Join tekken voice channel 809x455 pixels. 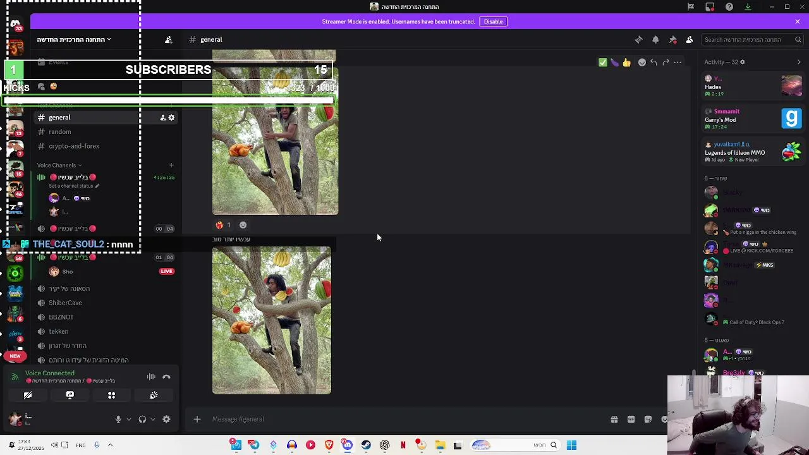[x=105, y=331]
